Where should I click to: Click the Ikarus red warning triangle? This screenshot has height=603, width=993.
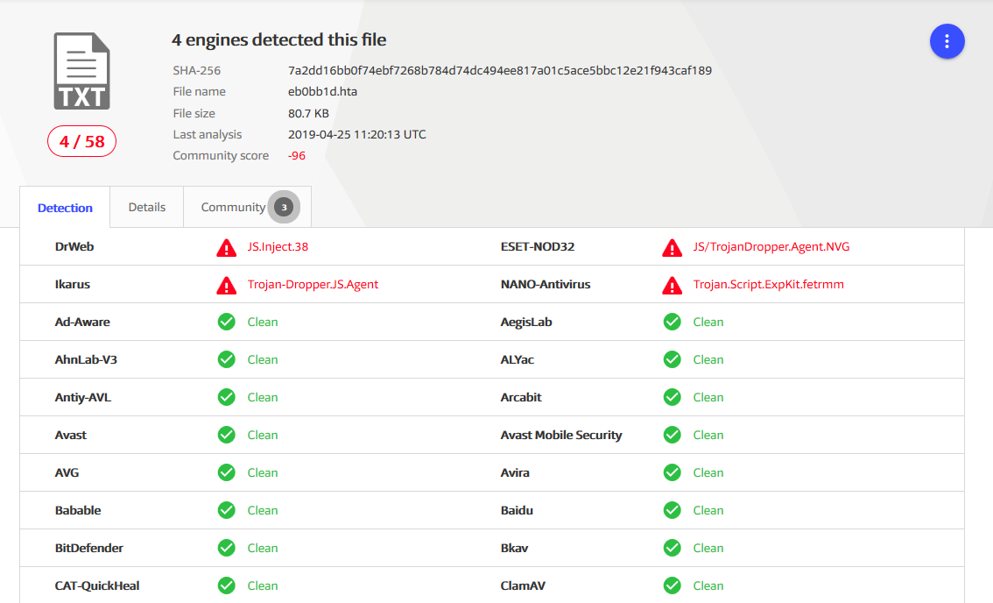[226, 286]
